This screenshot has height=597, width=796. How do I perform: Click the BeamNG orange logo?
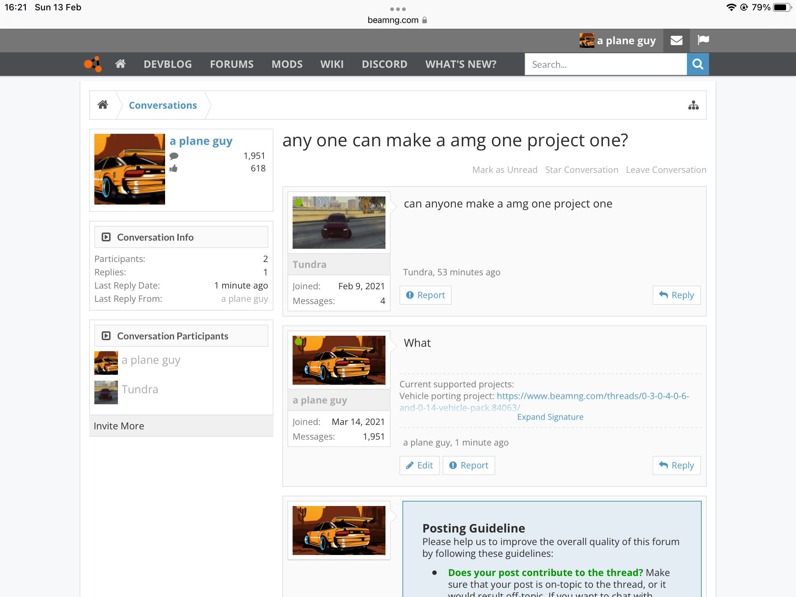93,64
